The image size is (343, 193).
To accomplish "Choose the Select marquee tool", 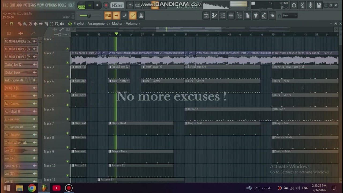I will coord(51,24).
